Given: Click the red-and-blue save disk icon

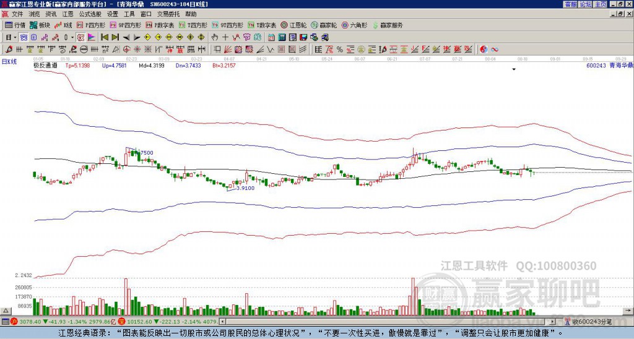Looking at the screenshot, I should coord(303,38).
